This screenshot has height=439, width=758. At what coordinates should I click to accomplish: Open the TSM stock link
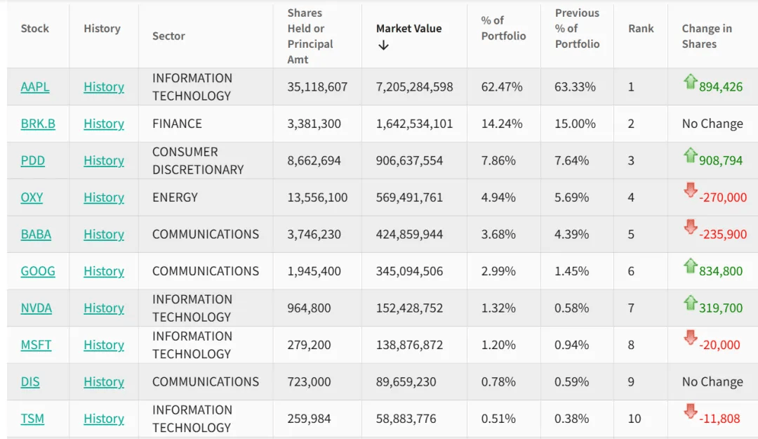point(32,419)
